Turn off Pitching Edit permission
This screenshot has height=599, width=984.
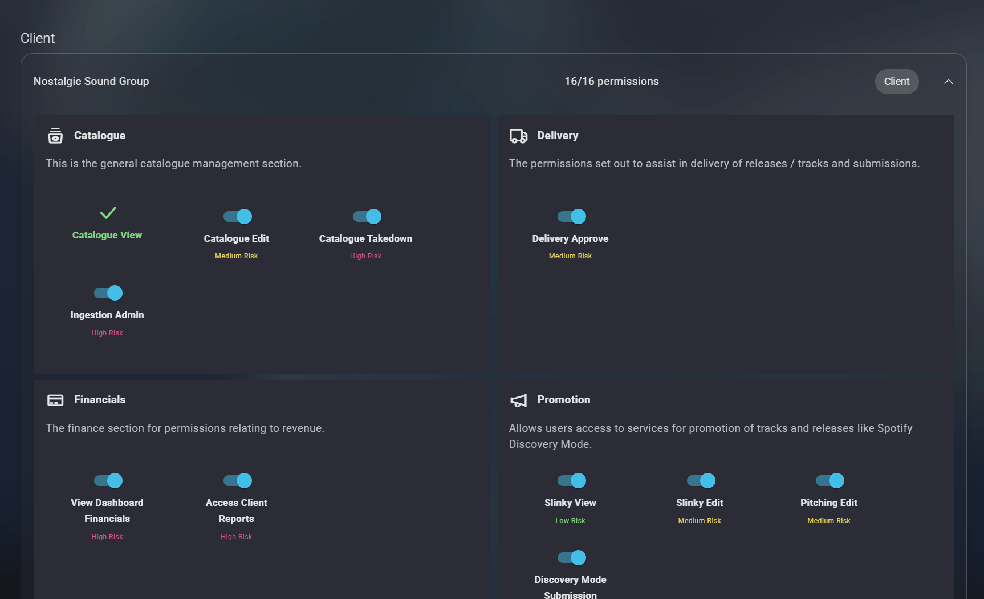tap(830, 480)
